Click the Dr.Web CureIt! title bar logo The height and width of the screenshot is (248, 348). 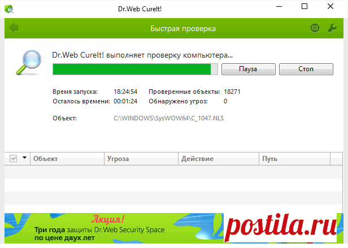point(9,9)
